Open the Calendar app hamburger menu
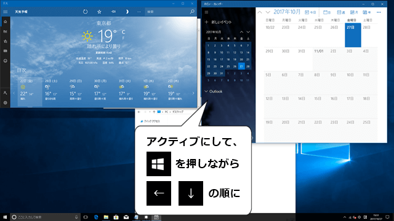Viewport: 394px width, 221px height. click(207, 12)
